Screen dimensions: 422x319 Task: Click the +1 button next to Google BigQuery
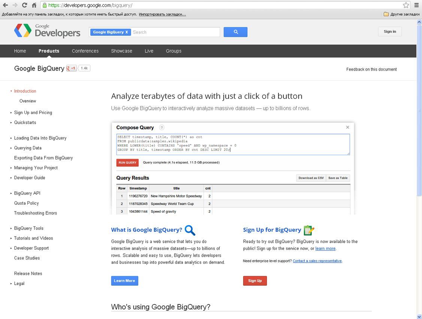(71, 68)
